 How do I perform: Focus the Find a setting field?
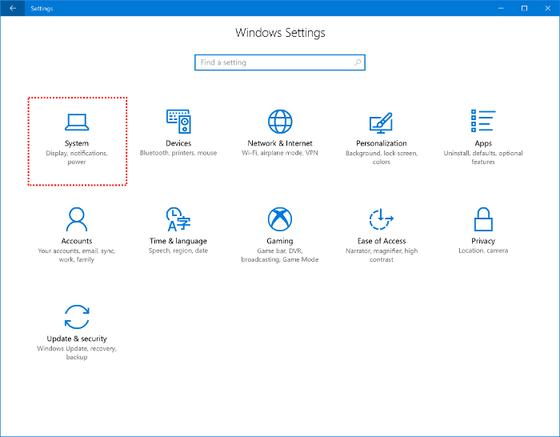280,62
